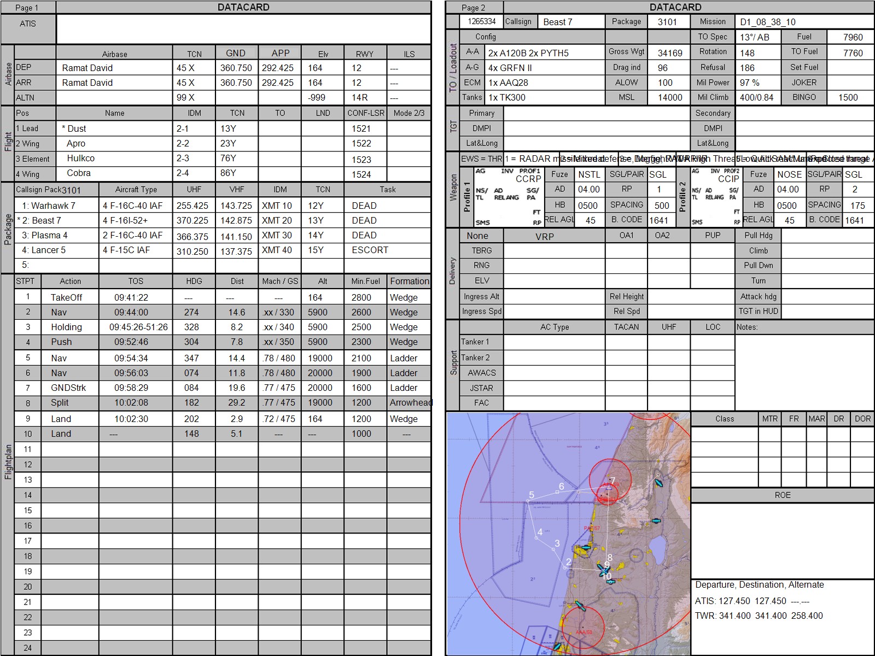Click the airbase icon in map's top-right
875x656 pixels.
click(658, 483)
